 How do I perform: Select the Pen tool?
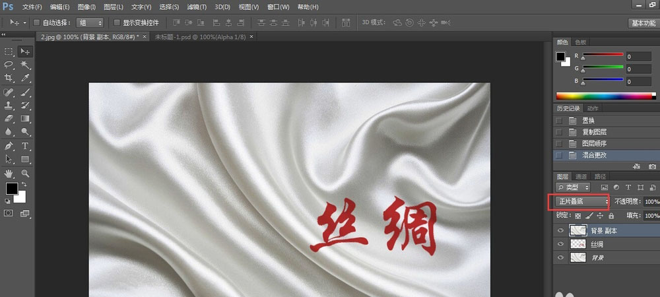point(9,146)
